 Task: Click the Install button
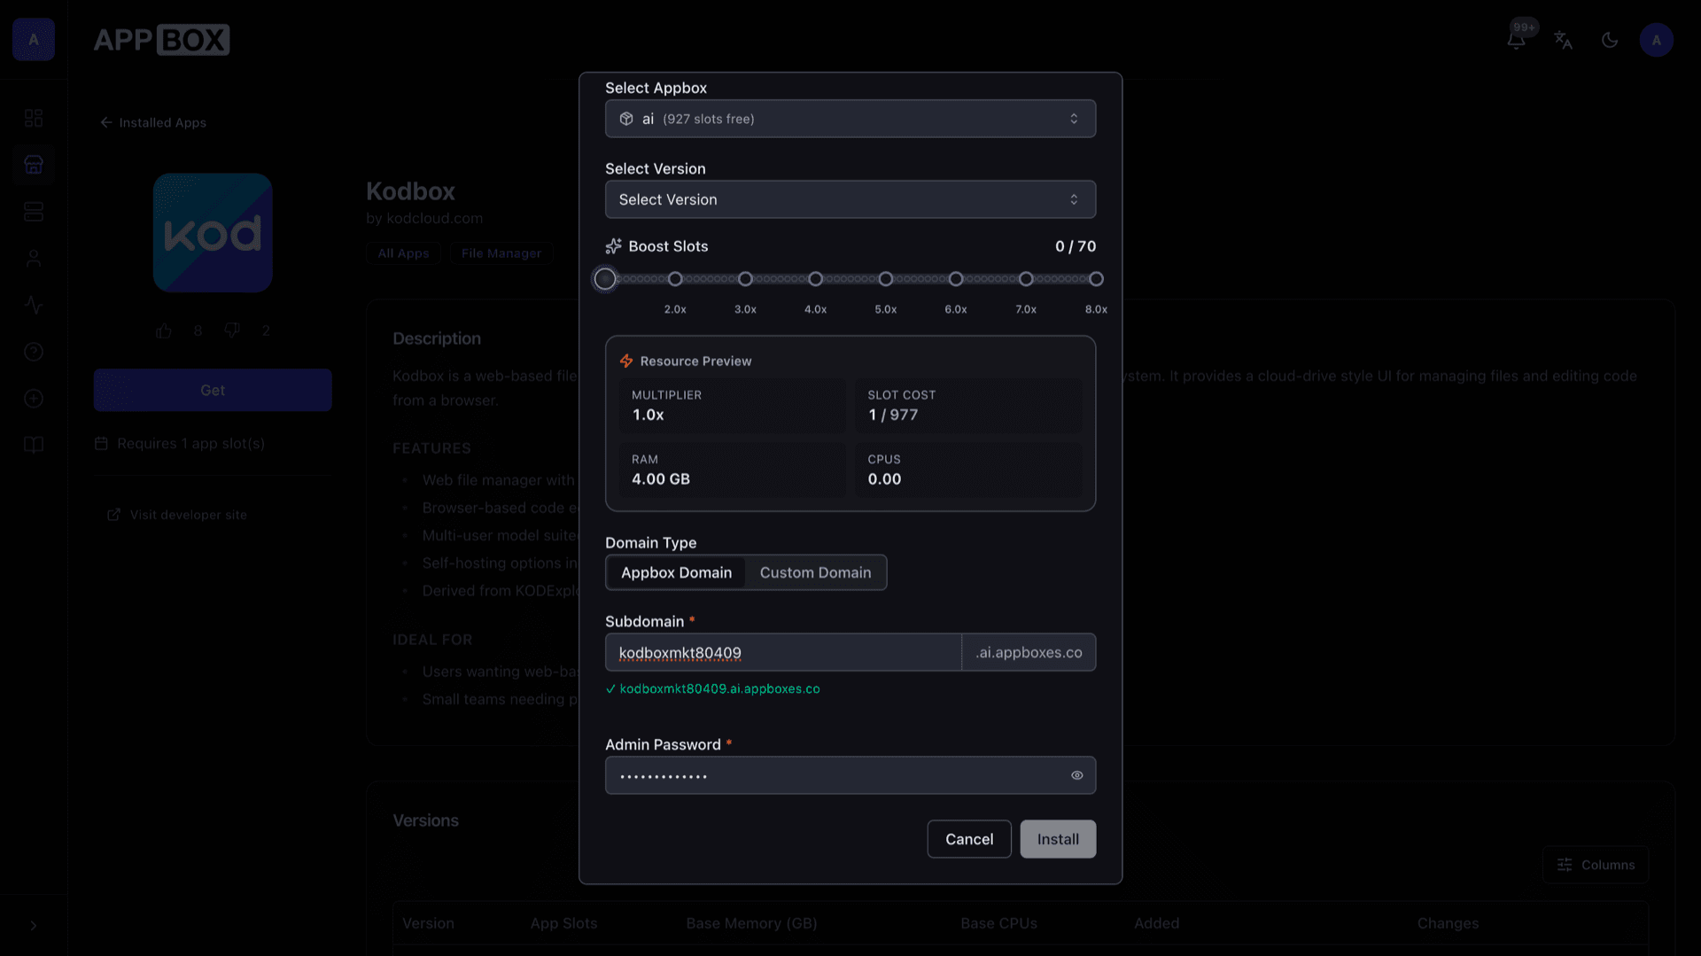pyautogui.click(x=1058, y=839)
